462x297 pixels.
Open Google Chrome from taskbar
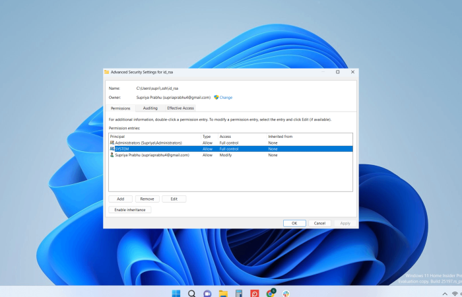point(271,293)
